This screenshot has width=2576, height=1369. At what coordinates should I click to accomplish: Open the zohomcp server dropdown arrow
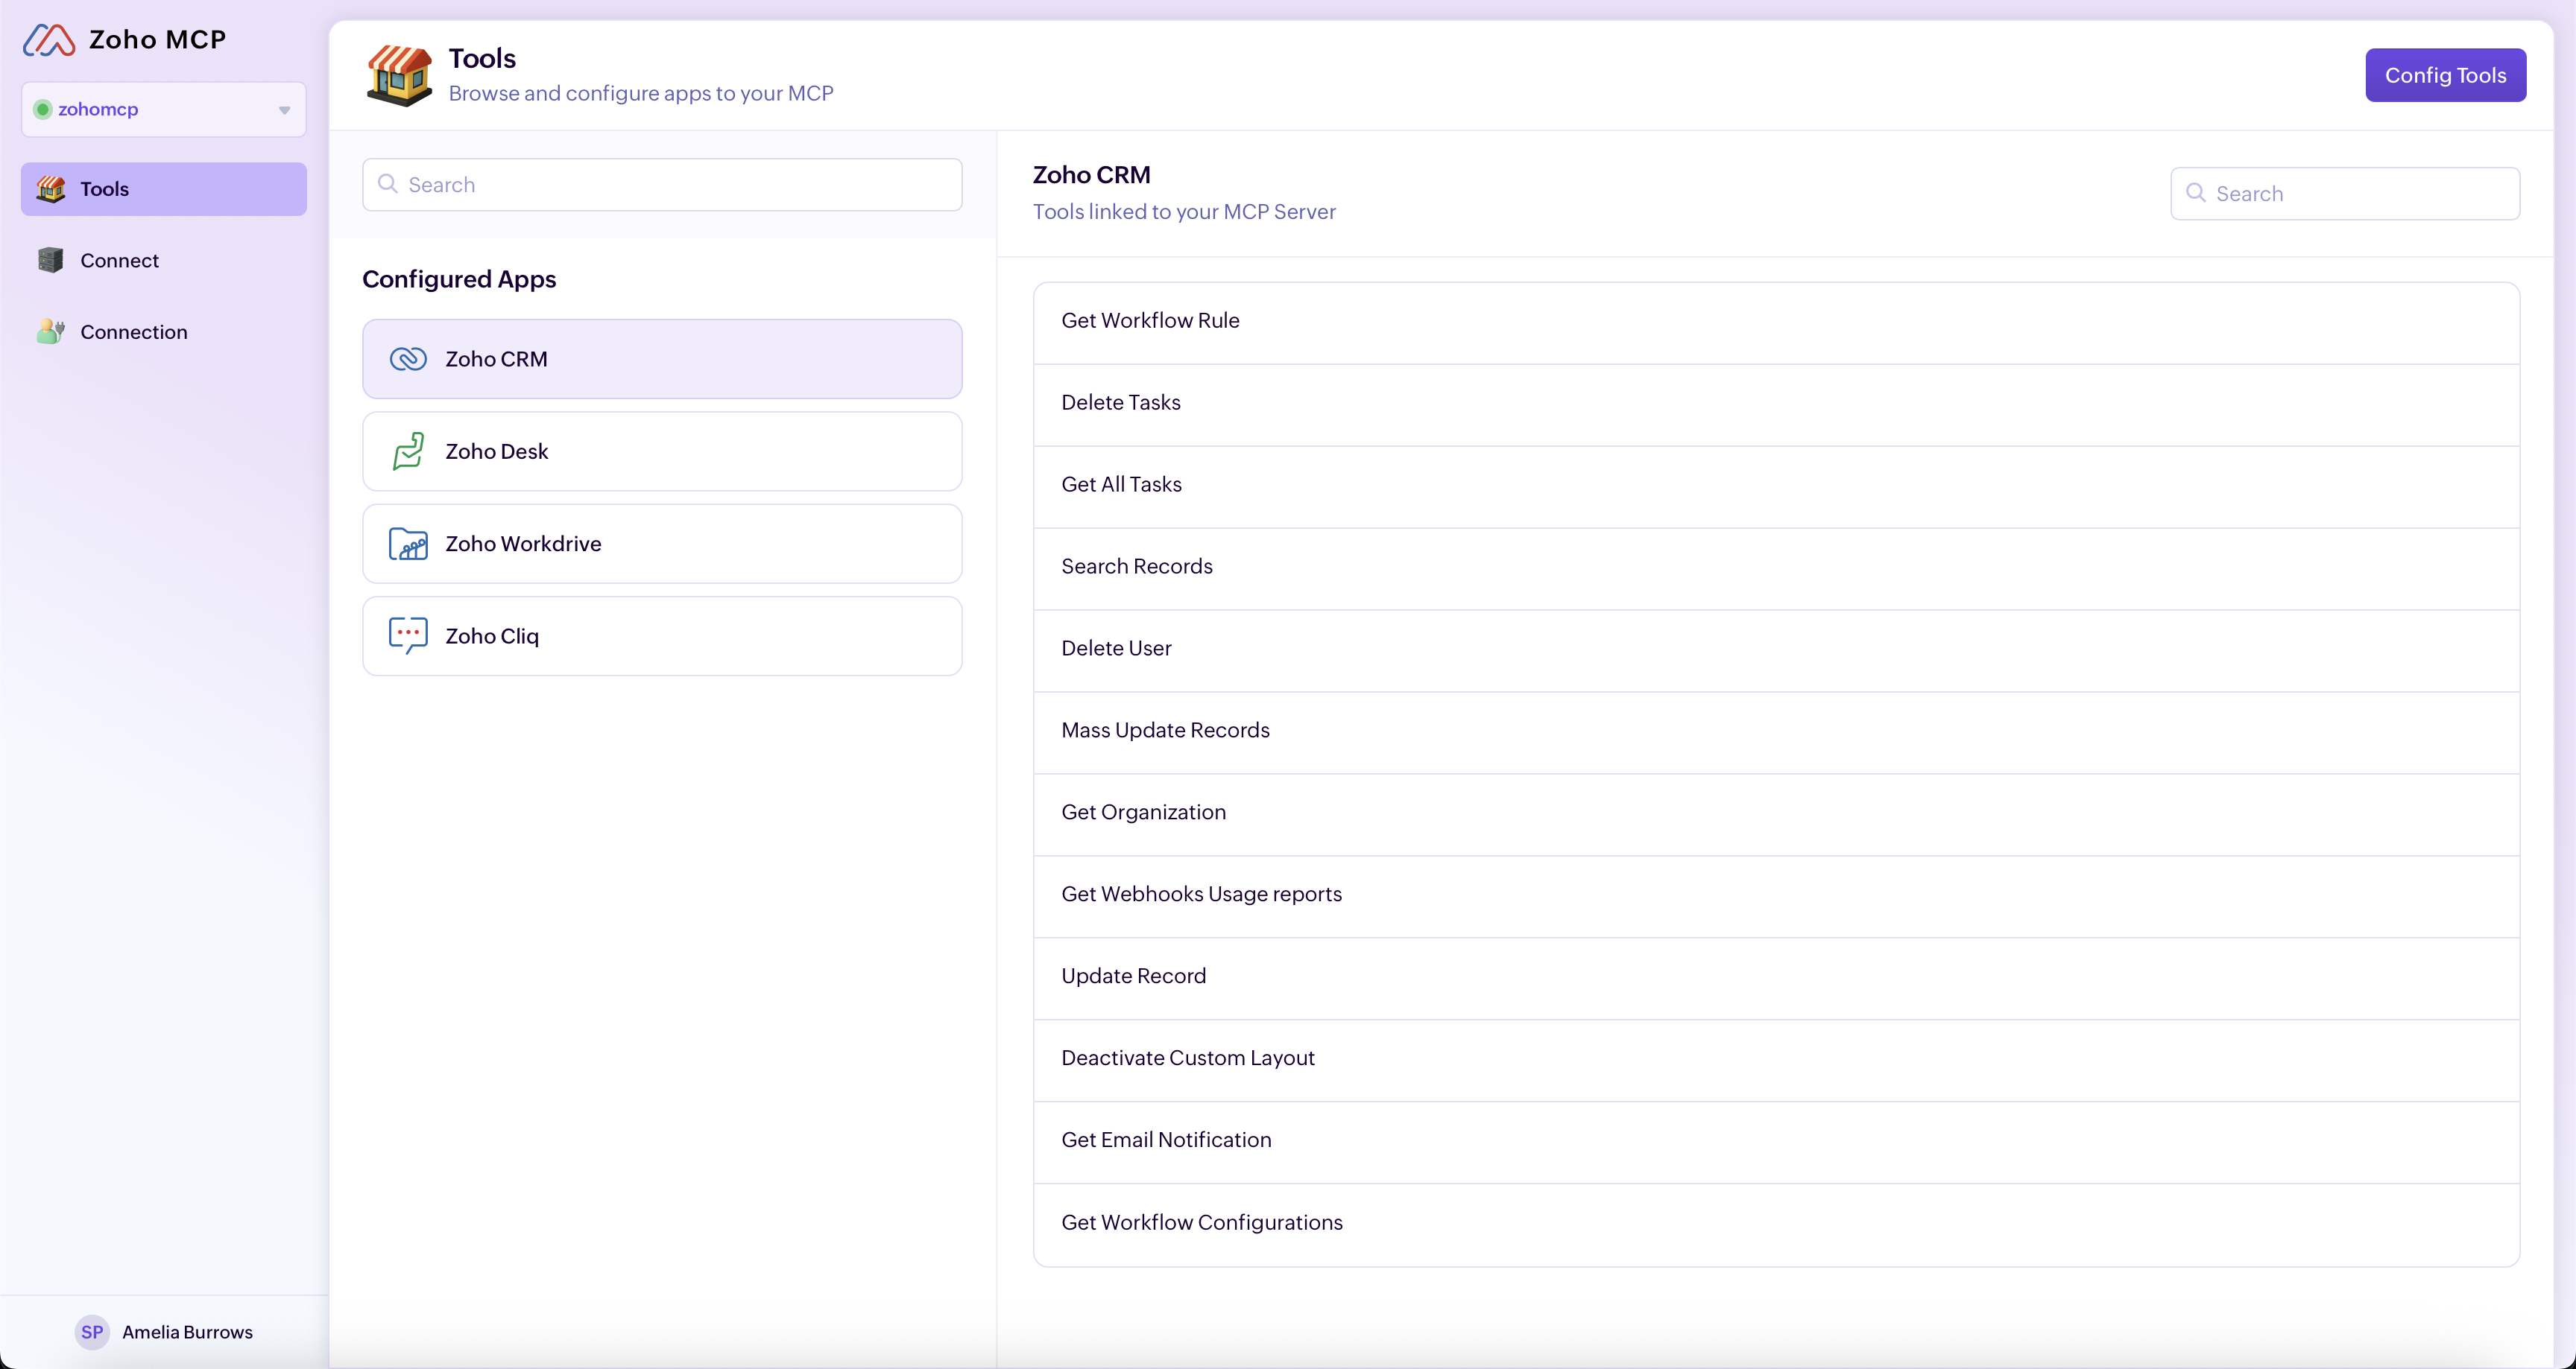tap(285, 110)
